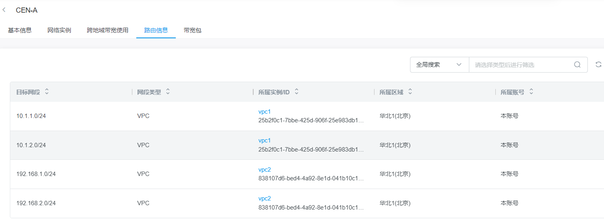The image size is (604, 219).
Task: Refresh the route table list
Action: 598,65
